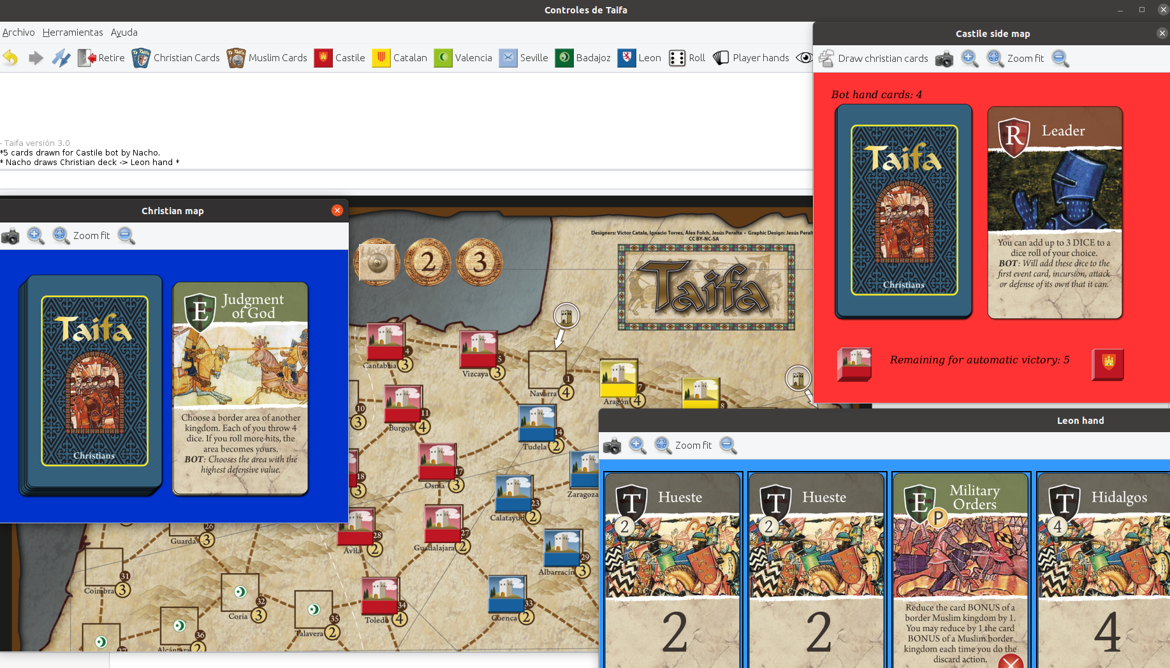This screenshot has width=1170, height=668.
Task: Click the Taifa Christians deck in bot hand
Action: pos(903,211)
